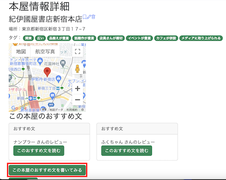Toggle fullscreen view of the map
This screenshot has width=226, height=180.
[x=77, y=51]
